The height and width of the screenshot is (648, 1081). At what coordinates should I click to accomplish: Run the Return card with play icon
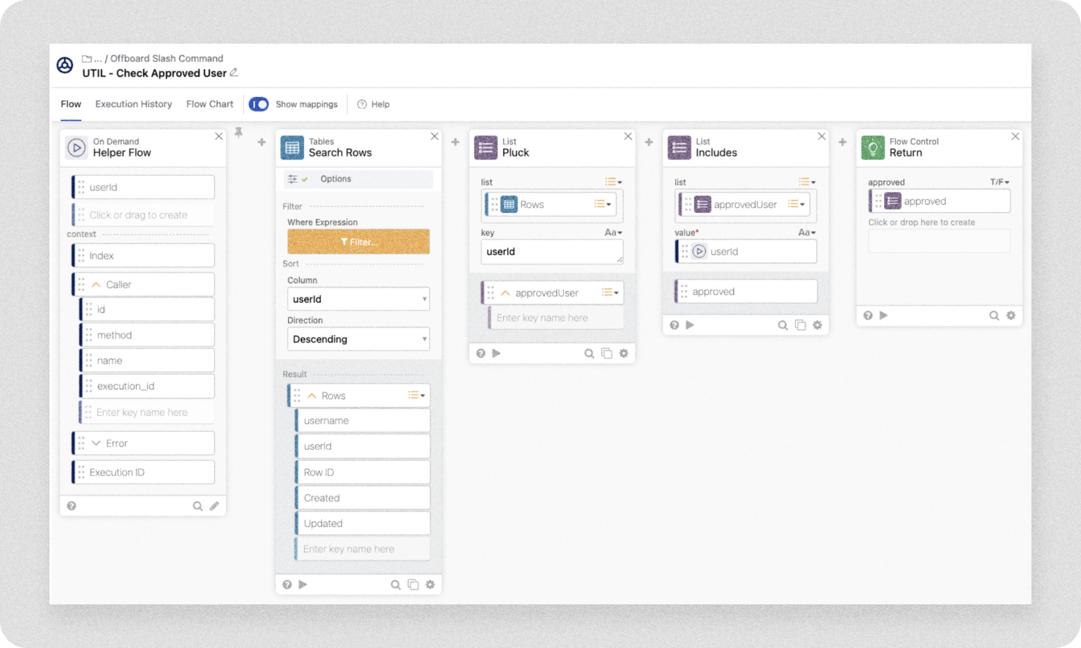point(883,316)
